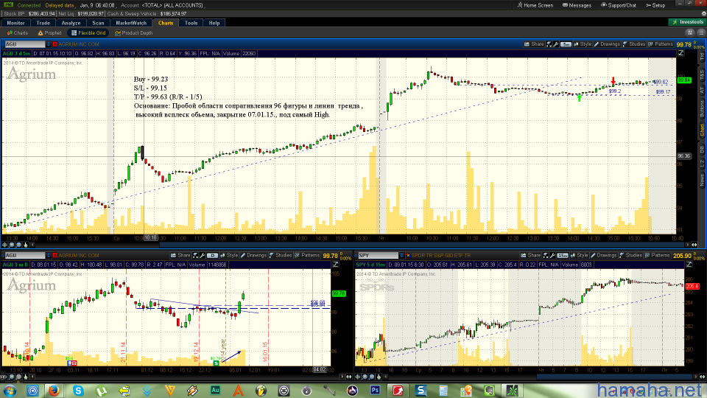Image resolution: width=707 pixels, height=398 pixels.
Task: Open the quick study flask icon on the top chart
Action: click(x=549, y=44)
